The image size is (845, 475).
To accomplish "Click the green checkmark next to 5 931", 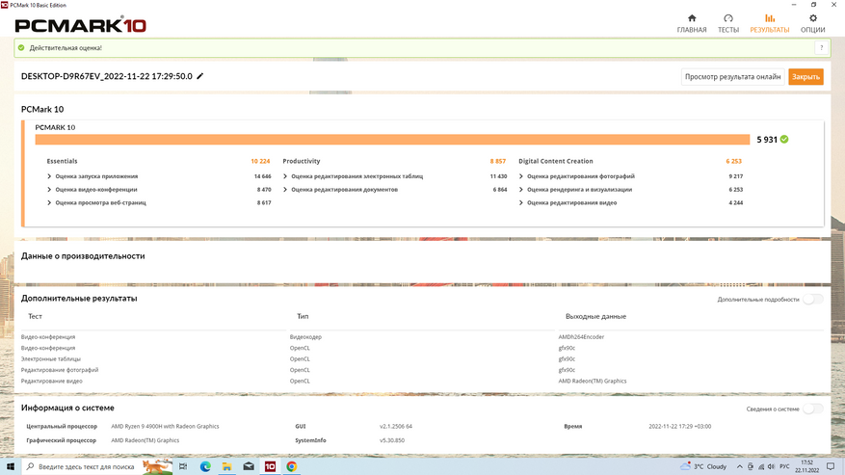I will tap(784, 139).
